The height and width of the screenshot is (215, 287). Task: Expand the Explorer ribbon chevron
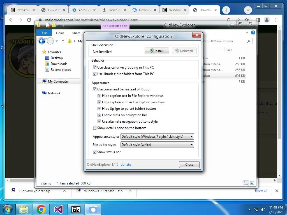[x=247, y=32]
